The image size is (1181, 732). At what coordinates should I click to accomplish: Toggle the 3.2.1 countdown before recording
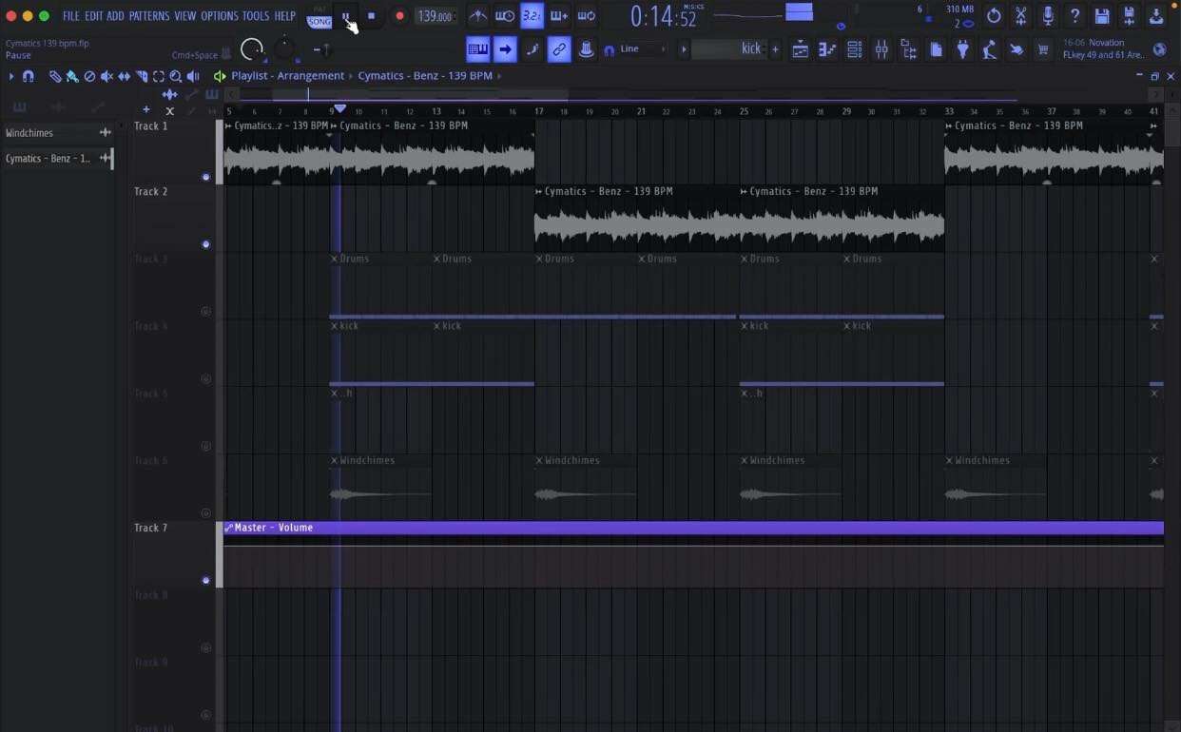click(532, 16)
